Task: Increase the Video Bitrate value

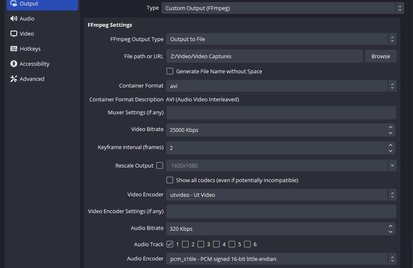Action: coord(391,127)
